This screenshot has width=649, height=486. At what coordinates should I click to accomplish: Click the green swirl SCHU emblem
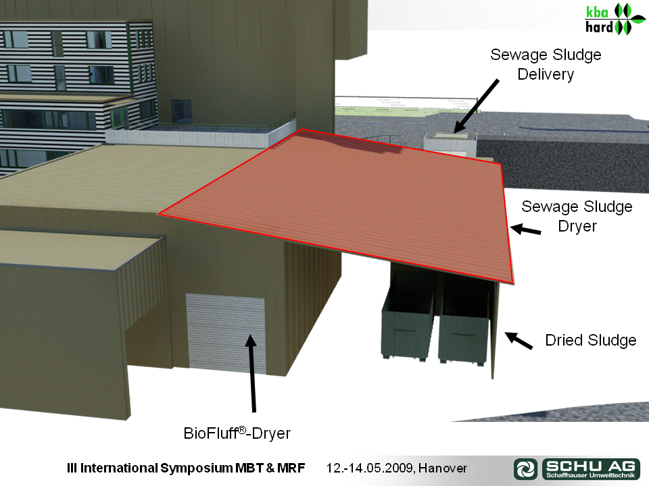point(526,468)
